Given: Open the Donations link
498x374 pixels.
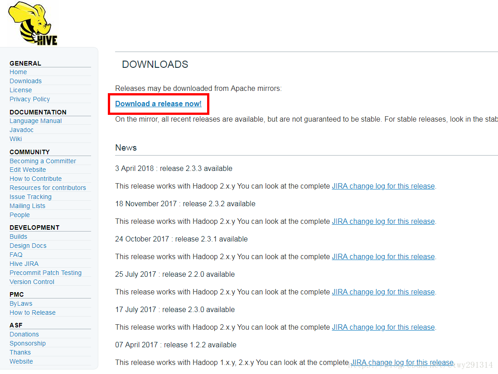Looking at the screenshot, I should click(x=24, y=334).
